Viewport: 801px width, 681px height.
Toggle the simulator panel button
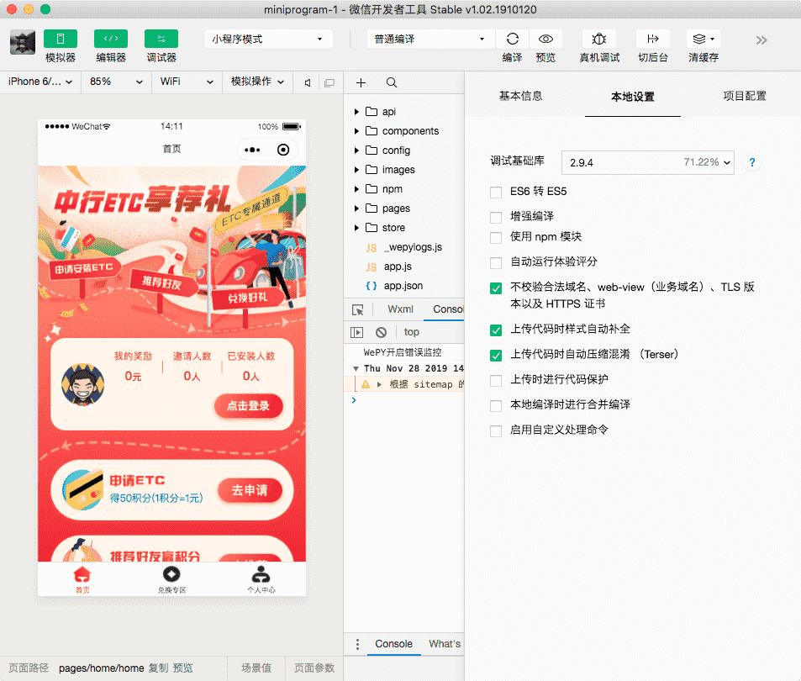pos(61,40)
